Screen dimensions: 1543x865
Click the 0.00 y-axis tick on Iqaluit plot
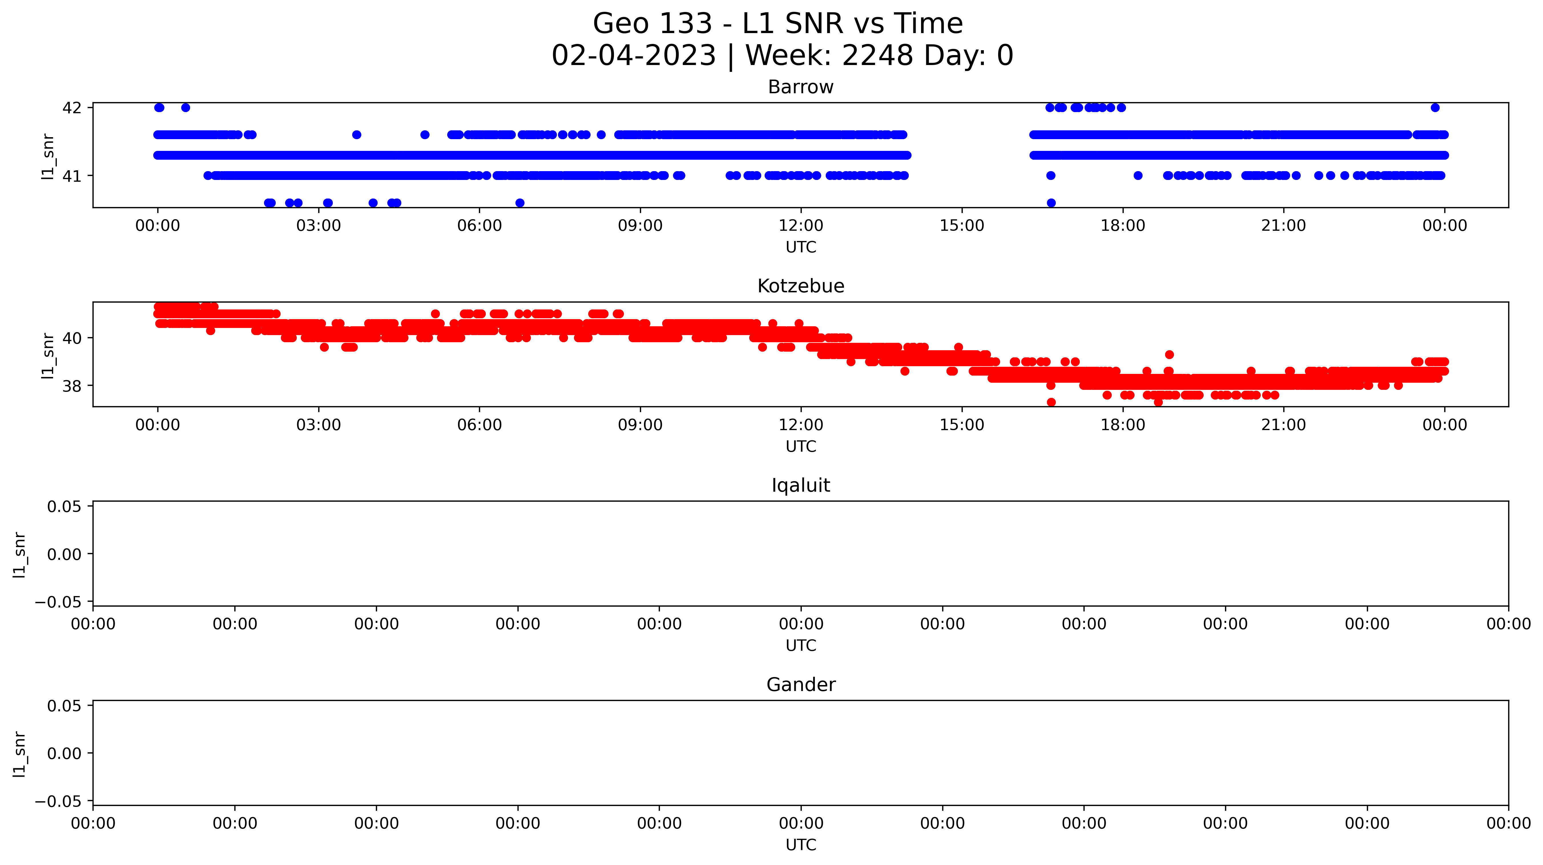(x=64, y=554)
